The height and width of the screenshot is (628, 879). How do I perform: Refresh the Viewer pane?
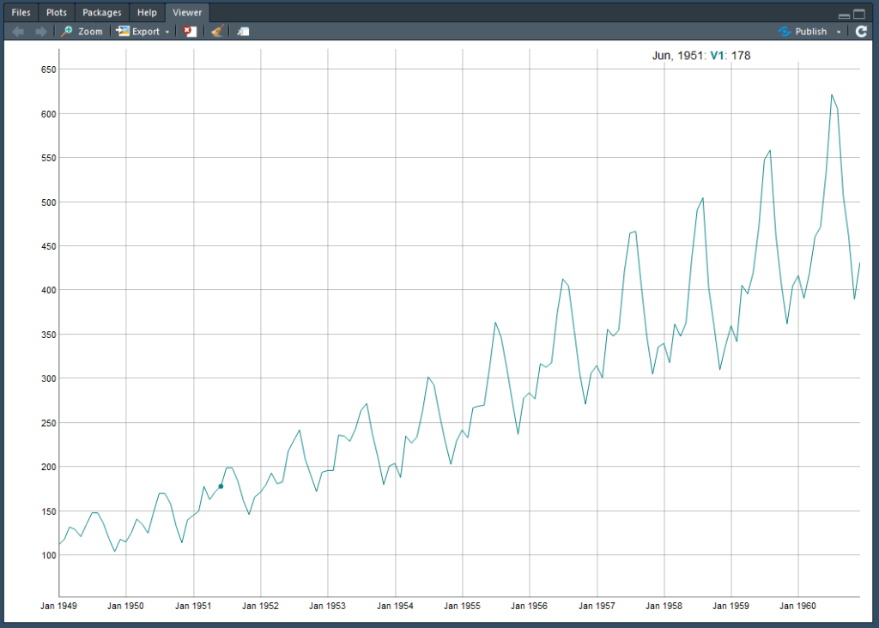861,31
